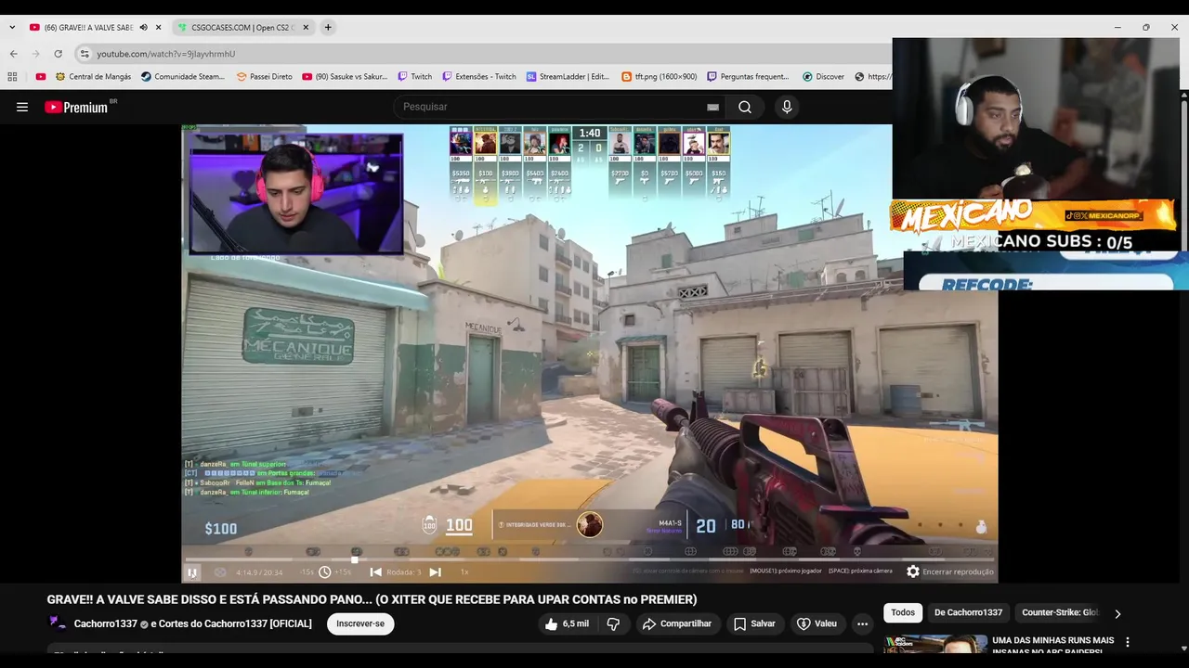Image resolution: width=1189 pixels, height=668 pixels.
Task: Open options menu for the recommended video
Action: pyautogui.click(x=1128, y=642)
